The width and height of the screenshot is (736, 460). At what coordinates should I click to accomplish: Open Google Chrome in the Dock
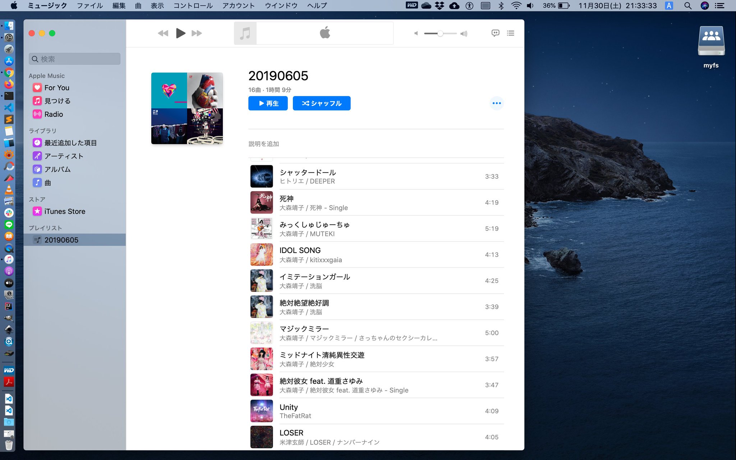(x=9, y=72)
